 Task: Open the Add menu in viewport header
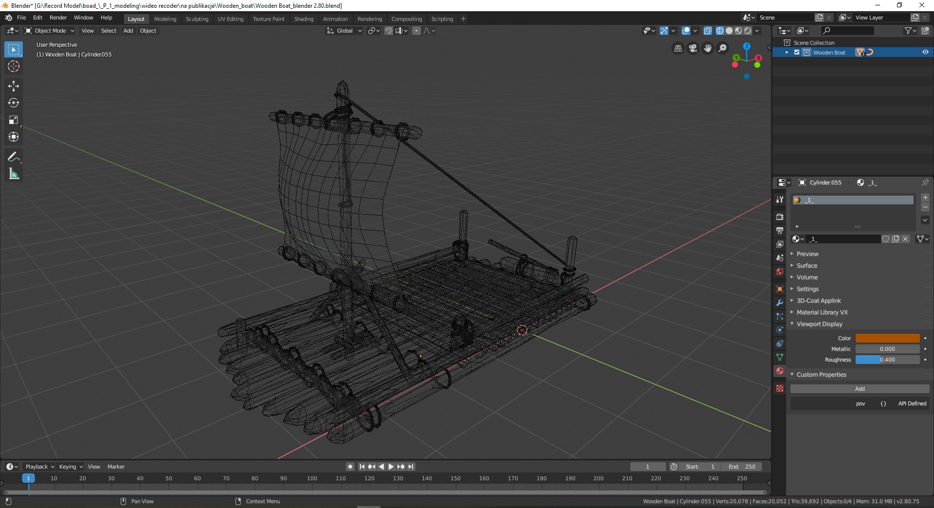coord(128,31)
